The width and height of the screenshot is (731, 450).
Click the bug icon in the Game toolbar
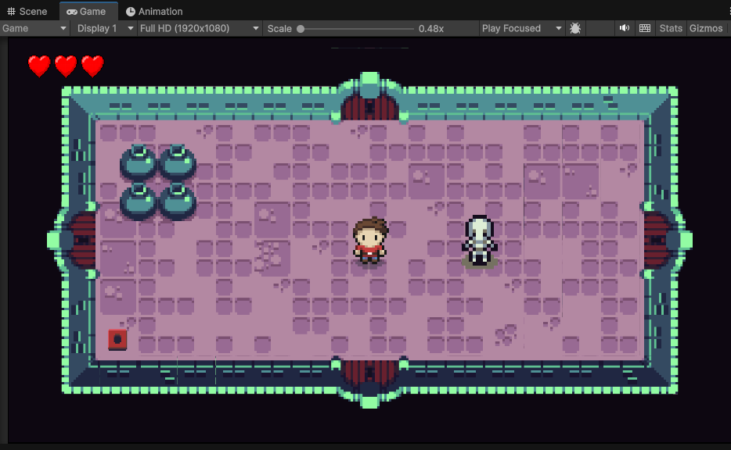tap(575, 28)
